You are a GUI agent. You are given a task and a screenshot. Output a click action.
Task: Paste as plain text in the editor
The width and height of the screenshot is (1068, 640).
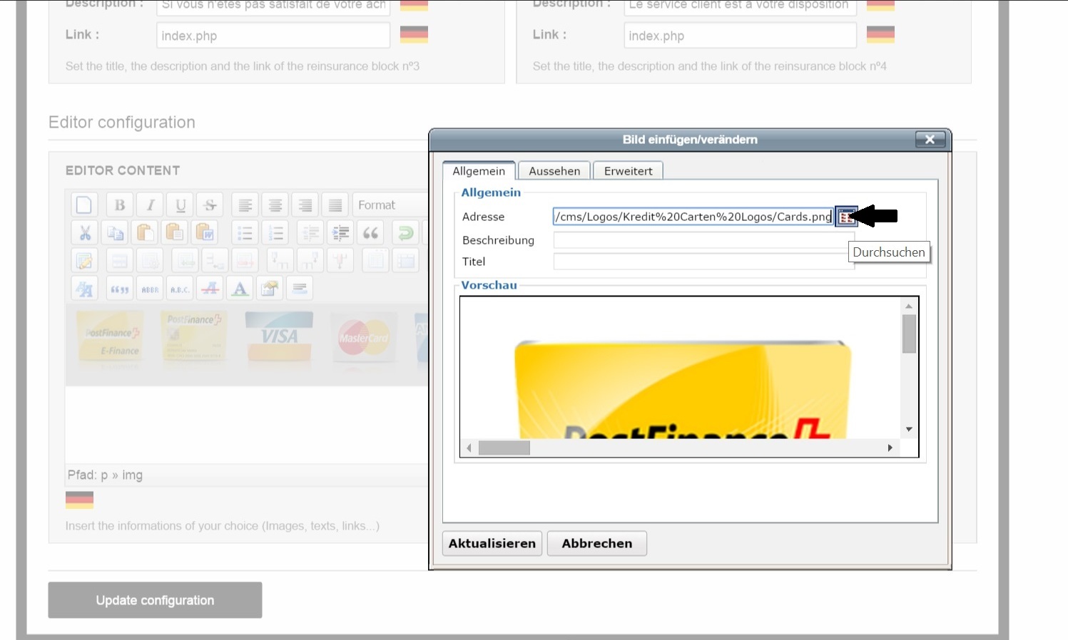[x=175, y=233]
